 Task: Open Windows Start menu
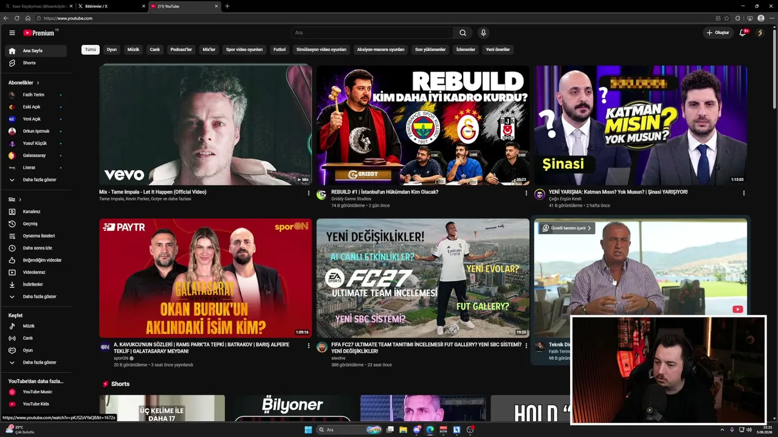pyautogui.click(x=308, y=430)
